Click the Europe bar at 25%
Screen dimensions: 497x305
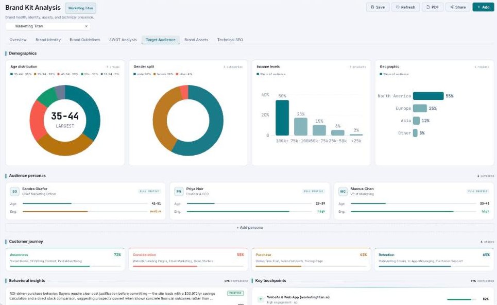tap(420, 108)
